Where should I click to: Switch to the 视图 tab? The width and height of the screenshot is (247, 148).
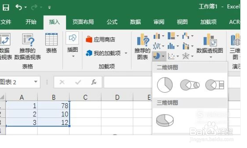182,22
